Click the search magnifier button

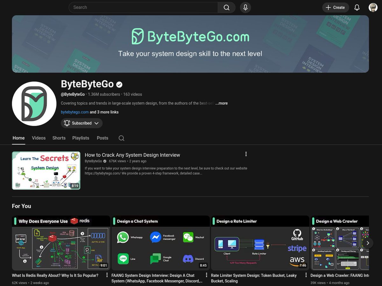226,7
